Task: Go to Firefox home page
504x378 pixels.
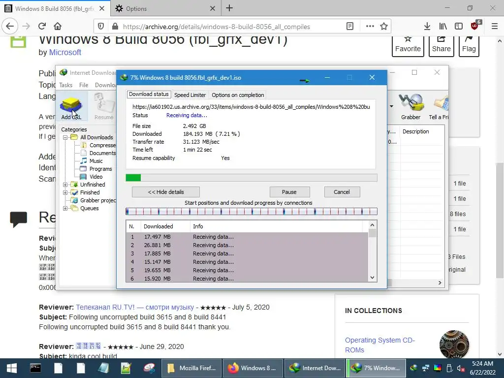Action: [x=58, y=27]
